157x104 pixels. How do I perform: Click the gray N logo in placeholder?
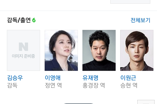[x=24, y=47]
